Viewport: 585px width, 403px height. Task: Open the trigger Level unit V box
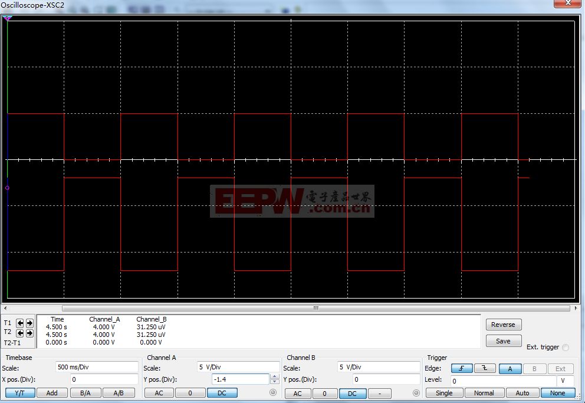pos(565,381)
